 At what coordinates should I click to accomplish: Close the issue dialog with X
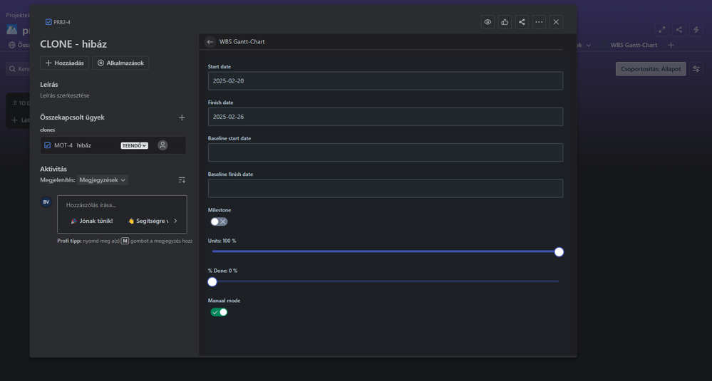coord(556,22)
